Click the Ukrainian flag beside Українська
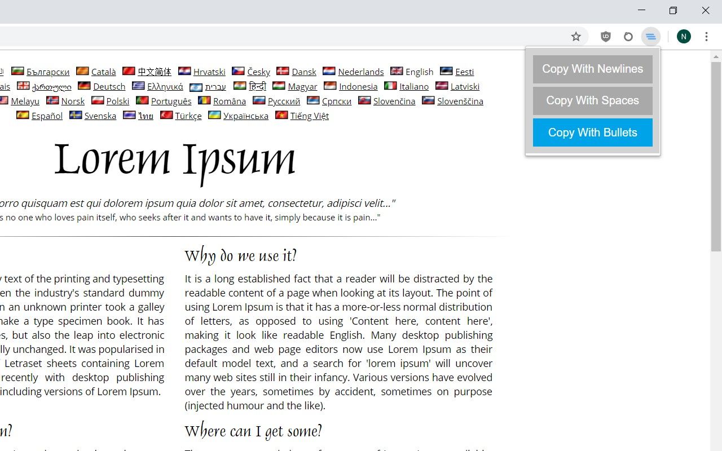This screenshot has width=722, height=451. [x=215, y=115]
